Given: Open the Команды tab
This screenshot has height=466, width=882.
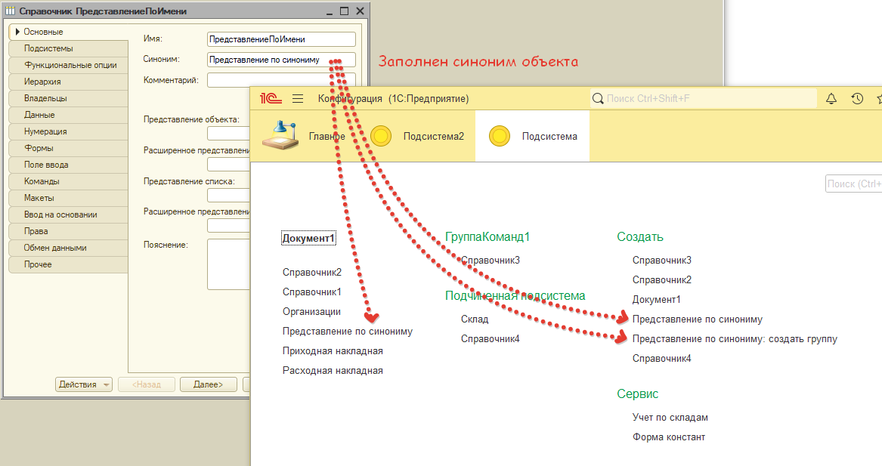Looking at the screenshot, I should tap(69, 181).
